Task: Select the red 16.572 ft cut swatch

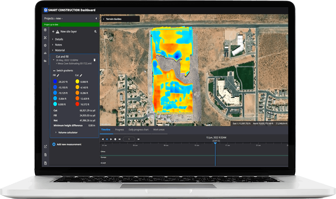Action: point(77,104)
